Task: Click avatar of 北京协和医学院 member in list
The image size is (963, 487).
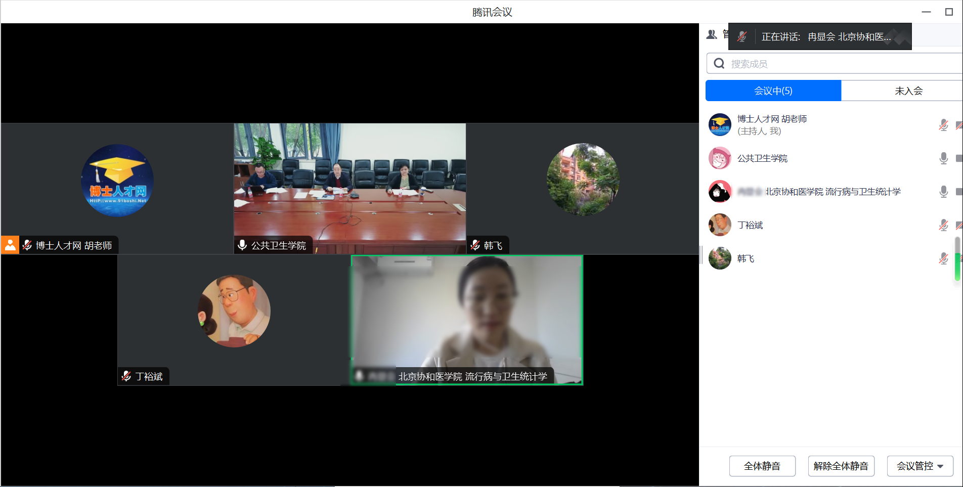Action: coord(720,192)
